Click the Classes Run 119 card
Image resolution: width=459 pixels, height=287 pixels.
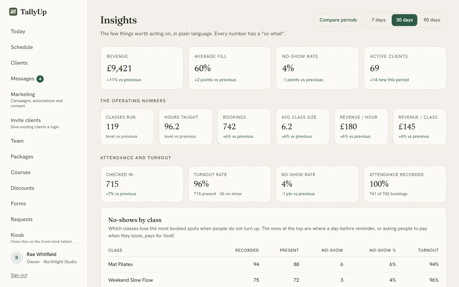[x=127, y=127]
